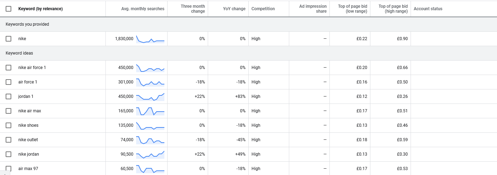Click the keyword 'air max 97'
Screen dimensions: 497x175
point(28,169)
